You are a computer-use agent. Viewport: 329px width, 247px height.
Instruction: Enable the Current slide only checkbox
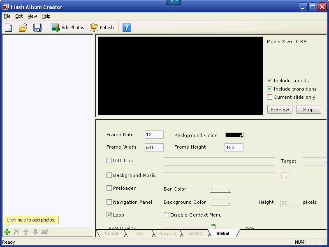[x=270, y=97]
